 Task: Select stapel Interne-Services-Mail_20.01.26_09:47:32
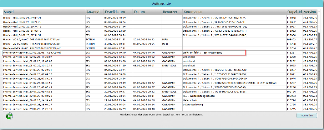coord(27,91)
